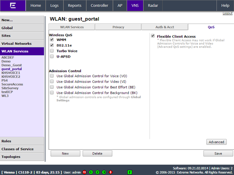
Task: Check Global Admission Control for Best Effort (BE)
Action: pyautogui.click(x=52, y=87)
